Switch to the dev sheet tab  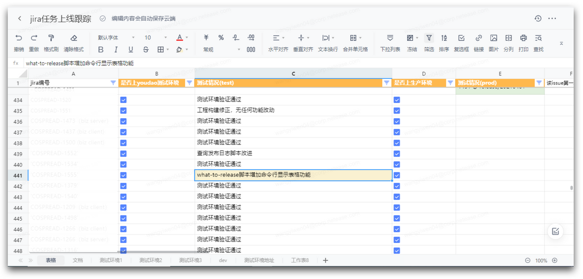223,261
